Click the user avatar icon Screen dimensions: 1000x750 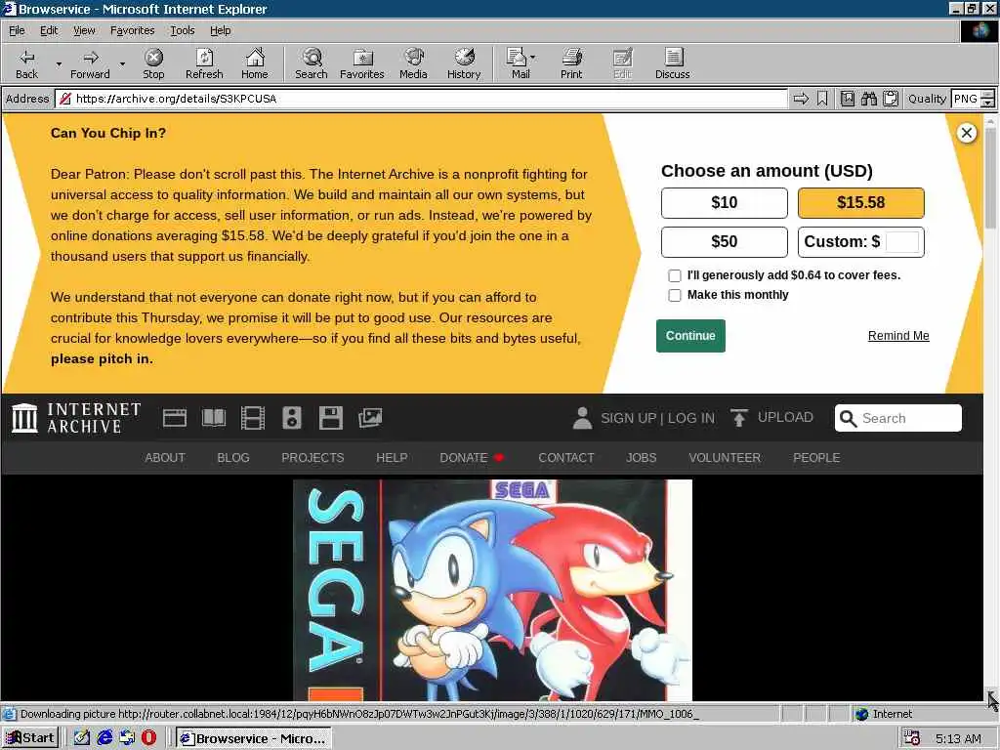pyautogui.click(x=582, y=418)
